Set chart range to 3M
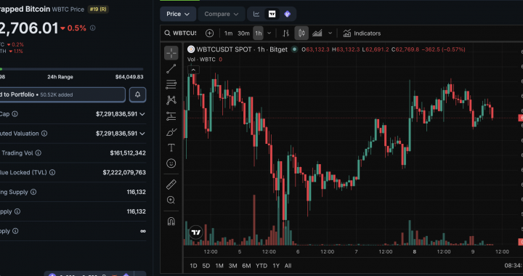Image resolution: width=523 pixels, height=276 pixels. coord(233,266)
